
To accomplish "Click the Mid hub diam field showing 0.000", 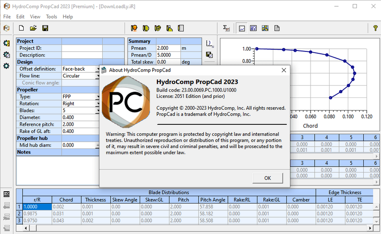I will [x=79, y=145].
